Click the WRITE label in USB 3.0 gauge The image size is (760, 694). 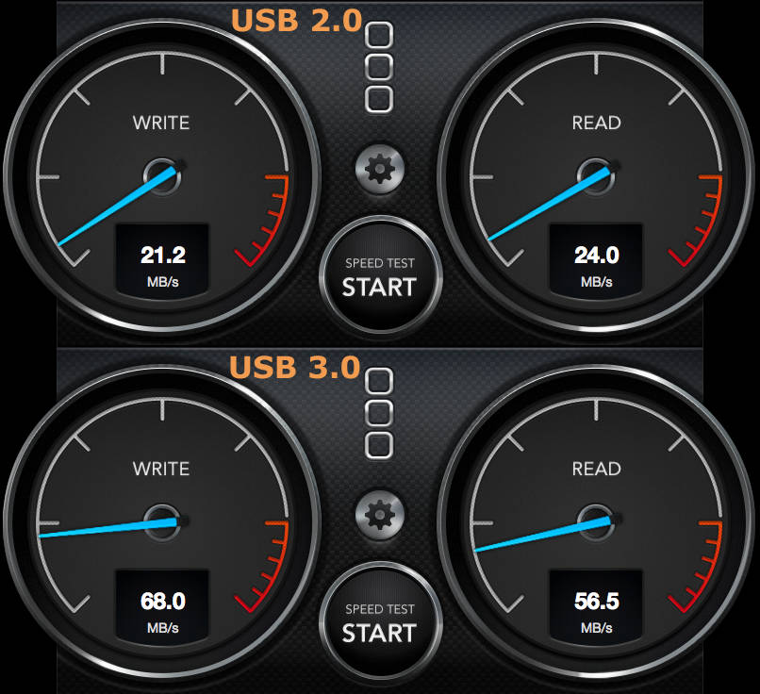(x=161, y=469)
